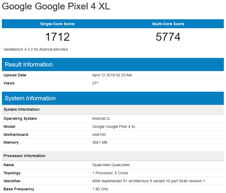Click the single-core score value 1712
This screenshot has width=226, height=193.
coord(57,37)
